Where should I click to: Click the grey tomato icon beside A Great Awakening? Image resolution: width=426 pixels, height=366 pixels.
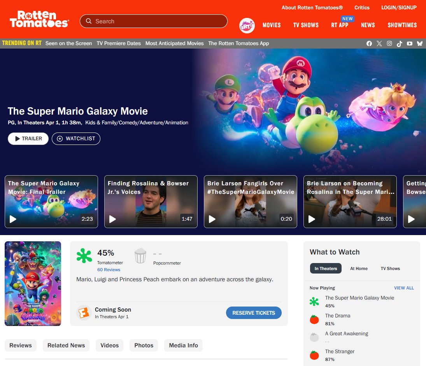pyautogui.click(x=314, y=337)
